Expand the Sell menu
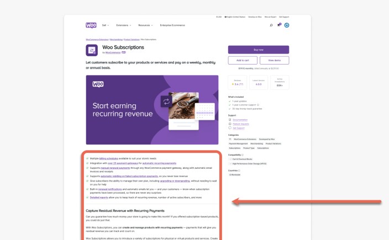 pos(106,25)
